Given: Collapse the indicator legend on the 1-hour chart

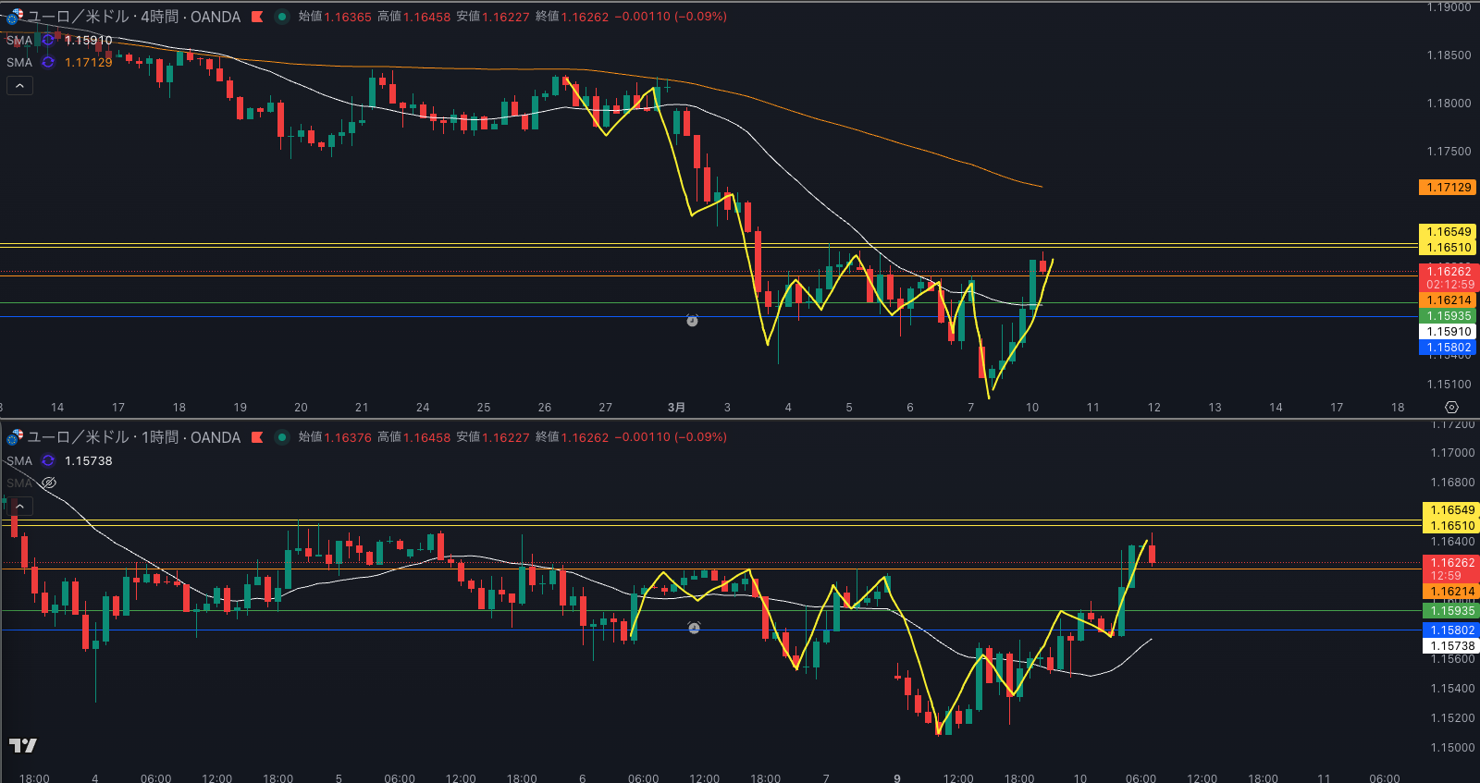Looking at the screenshot, I should point(19,506).
